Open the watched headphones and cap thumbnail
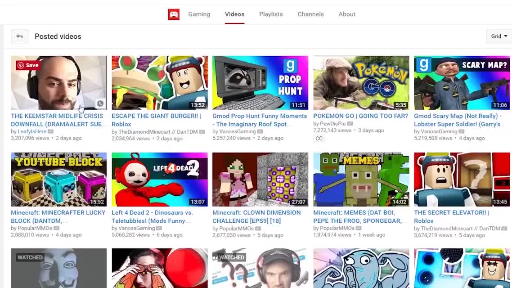This screenshot has width=512, height=288. (260, 268)
